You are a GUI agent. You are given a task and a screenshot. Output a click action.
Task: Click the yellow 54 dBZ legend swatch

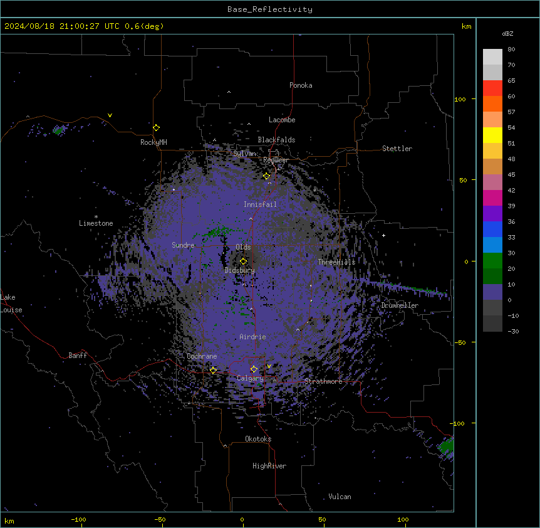click(492, 135)
